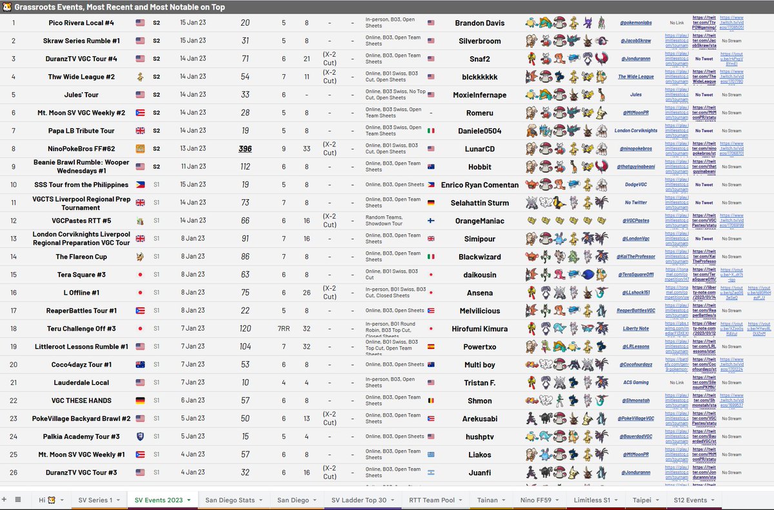This screenshot has height=510, width=774.
Task: Open the YouTube stream link in DuranzTV Tour #4 row
Action: coord(731,59)
